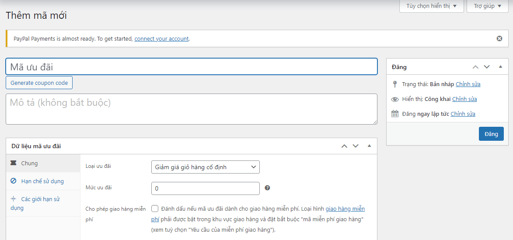Move the Dữ liệu mã ưu đãi panel up
513x240 pixels.
[x=344, y=146]
